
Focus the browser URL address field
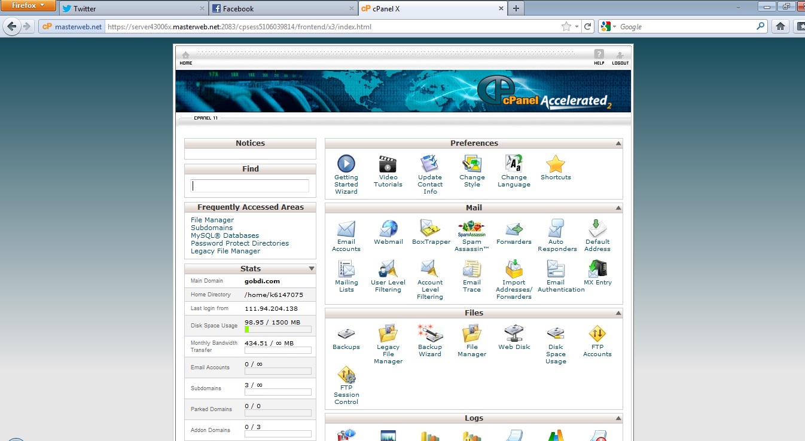[x=332, y=27]
